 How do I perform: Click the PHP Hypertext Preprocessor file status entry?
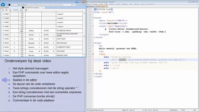tap(95, 110)
